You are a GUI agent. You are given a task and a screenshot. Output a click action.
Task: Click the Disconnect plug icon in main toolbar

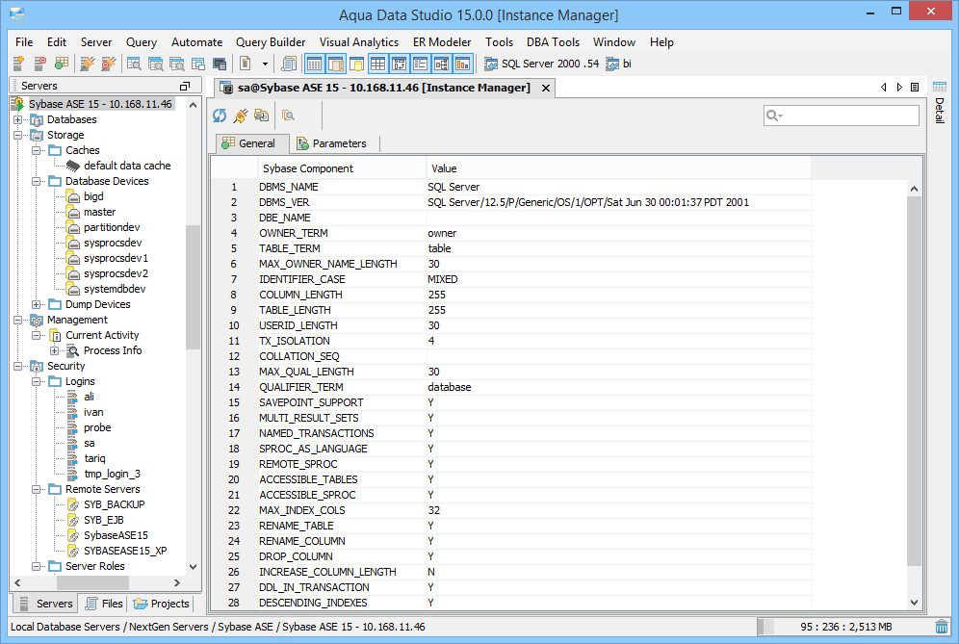[x=108, y=63]
